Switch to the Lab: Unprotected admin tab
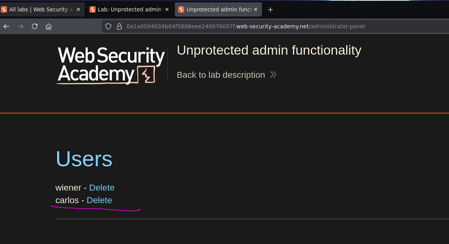 pos(130,9)
